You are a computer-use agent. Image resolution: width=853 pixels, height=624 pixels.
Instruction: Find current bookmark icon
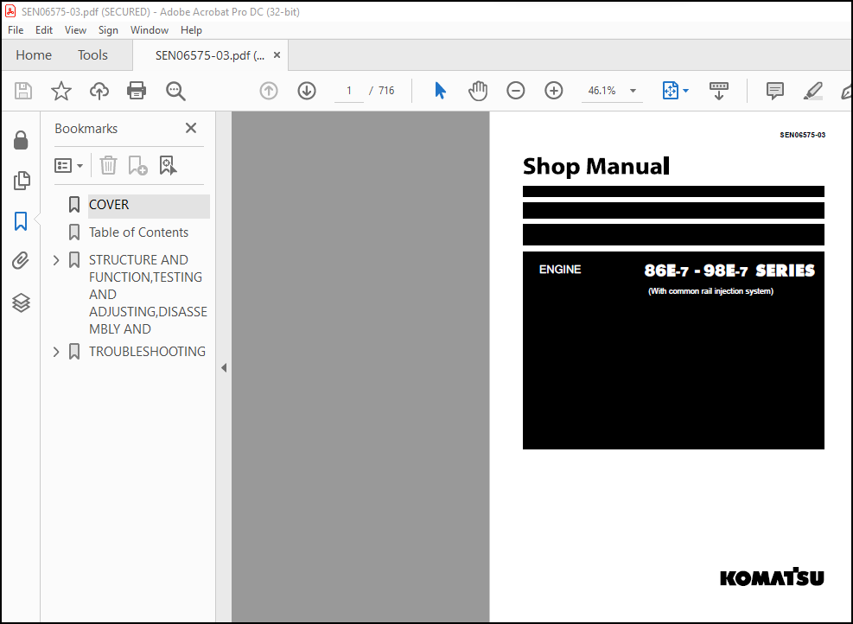(x=168, y=165)
